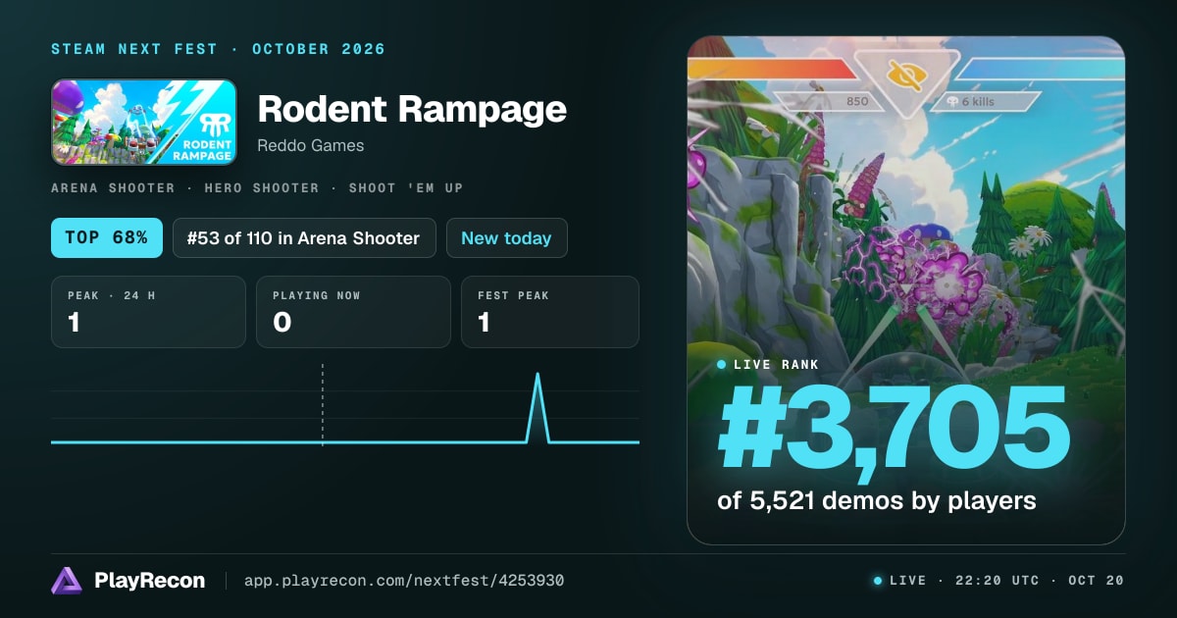Click the LIVE label in footer

pyautogui.click(x=907, y=581)
